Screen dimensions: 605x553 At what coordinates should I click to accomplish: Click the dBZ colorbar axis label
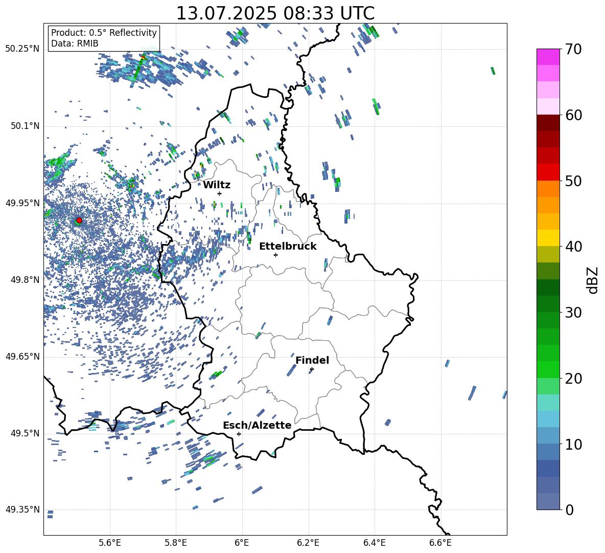pyautogui.click(x=593, y=280)
